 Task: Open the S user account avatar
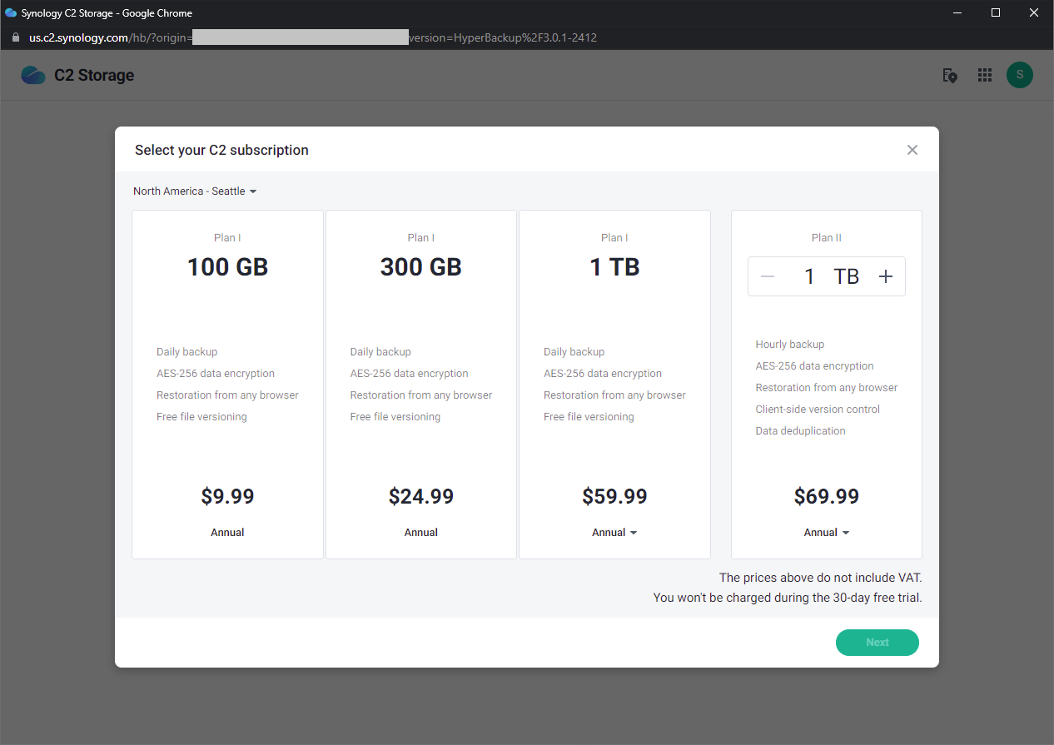click(1020, 75)
